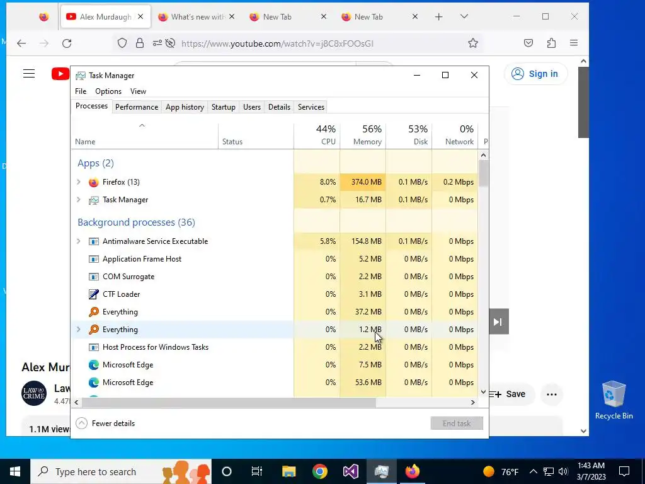Open the Firefox application menu

pos(574,43)
